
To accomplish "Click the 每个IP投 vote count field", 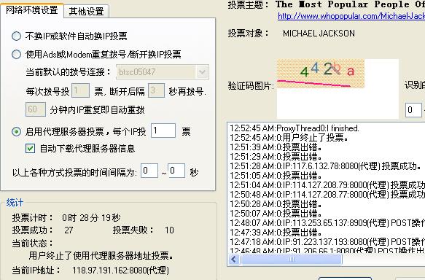I will tap(163, 131).
